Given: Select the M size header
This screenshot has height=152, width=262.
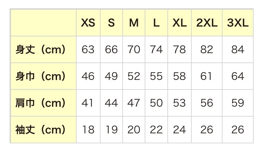Looking at the screenshot, I should click(134, 23).
